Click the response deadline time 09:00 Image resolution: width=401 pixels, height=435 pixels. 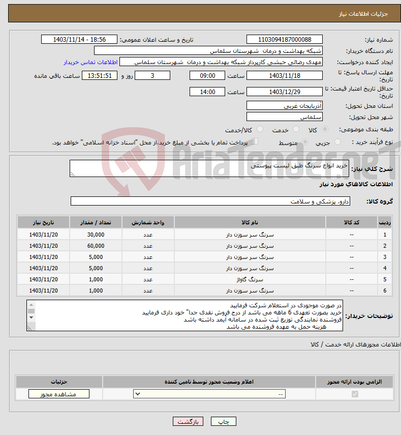(x=207, y=75)
